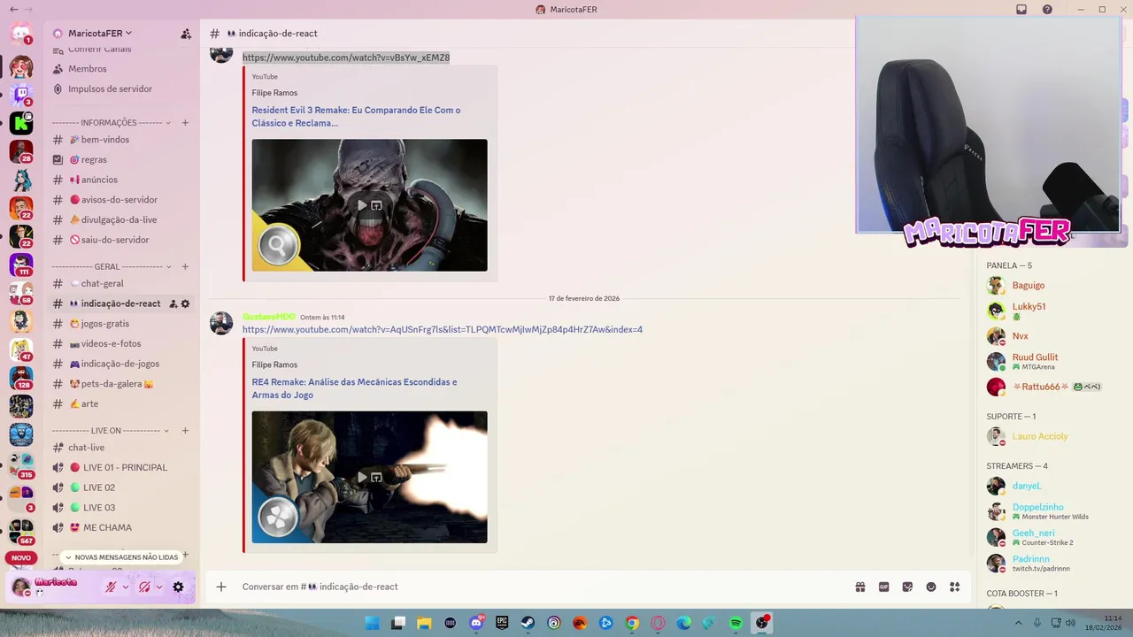Open Spotify from the Windows taskbar
1133x637 pixels.
click(736, 623)
